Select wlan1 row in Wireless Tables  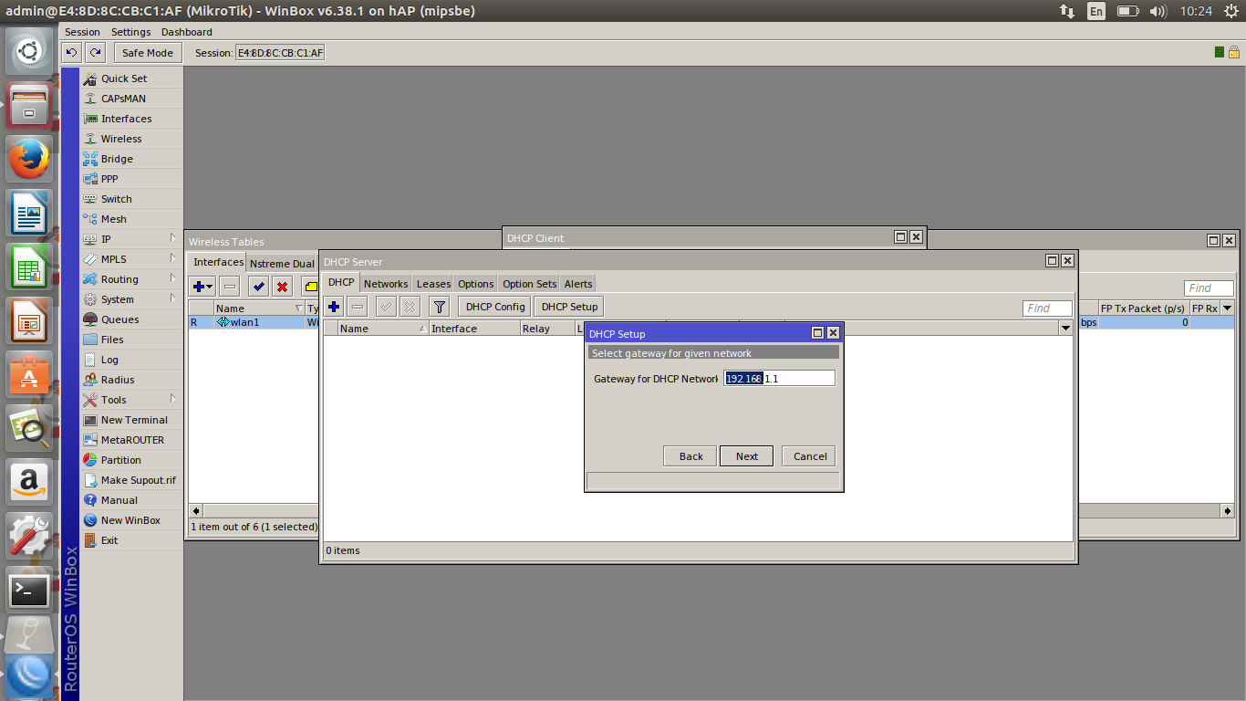(252, 322)
